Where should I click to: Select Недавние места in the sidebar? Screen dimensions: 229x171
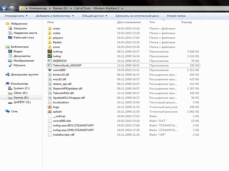point(25,33)
